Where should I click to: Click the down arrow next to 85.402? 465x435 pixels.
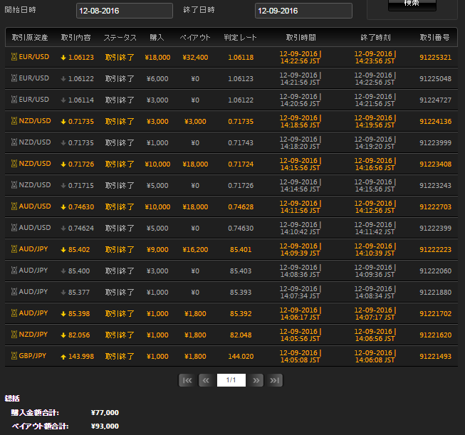(63, 249)
